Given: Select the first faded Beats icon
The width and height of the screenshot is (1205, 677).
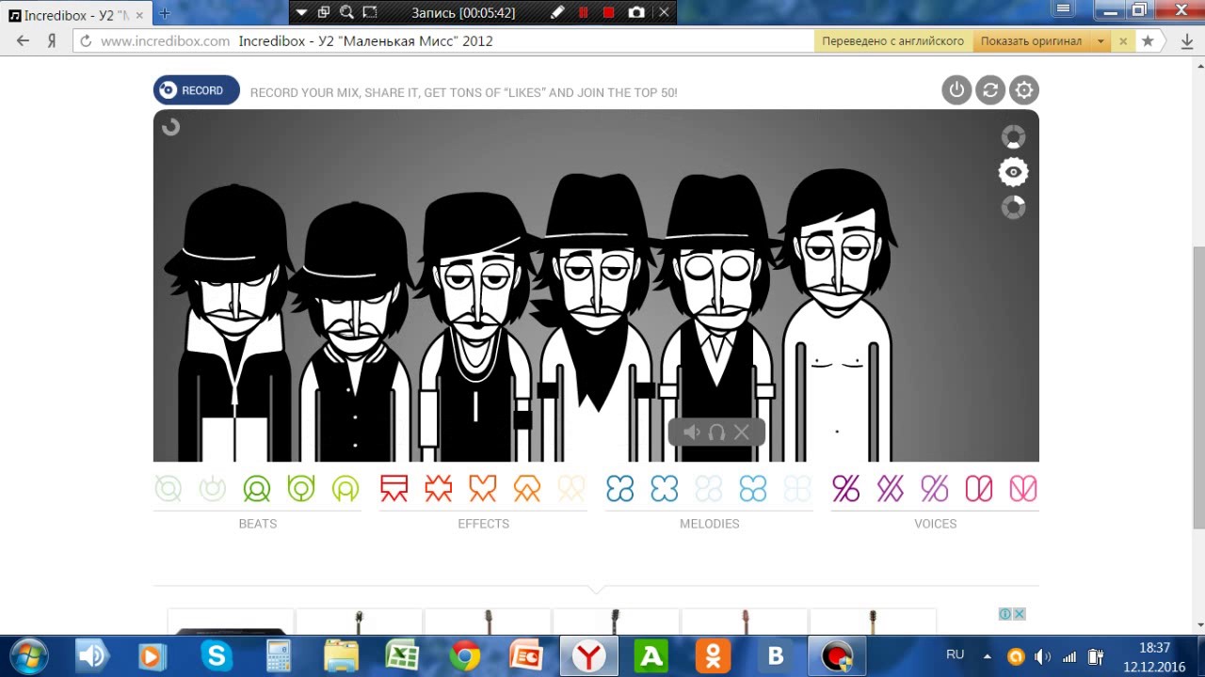Looking at the screenshot, I should click(x=169, y=489).
